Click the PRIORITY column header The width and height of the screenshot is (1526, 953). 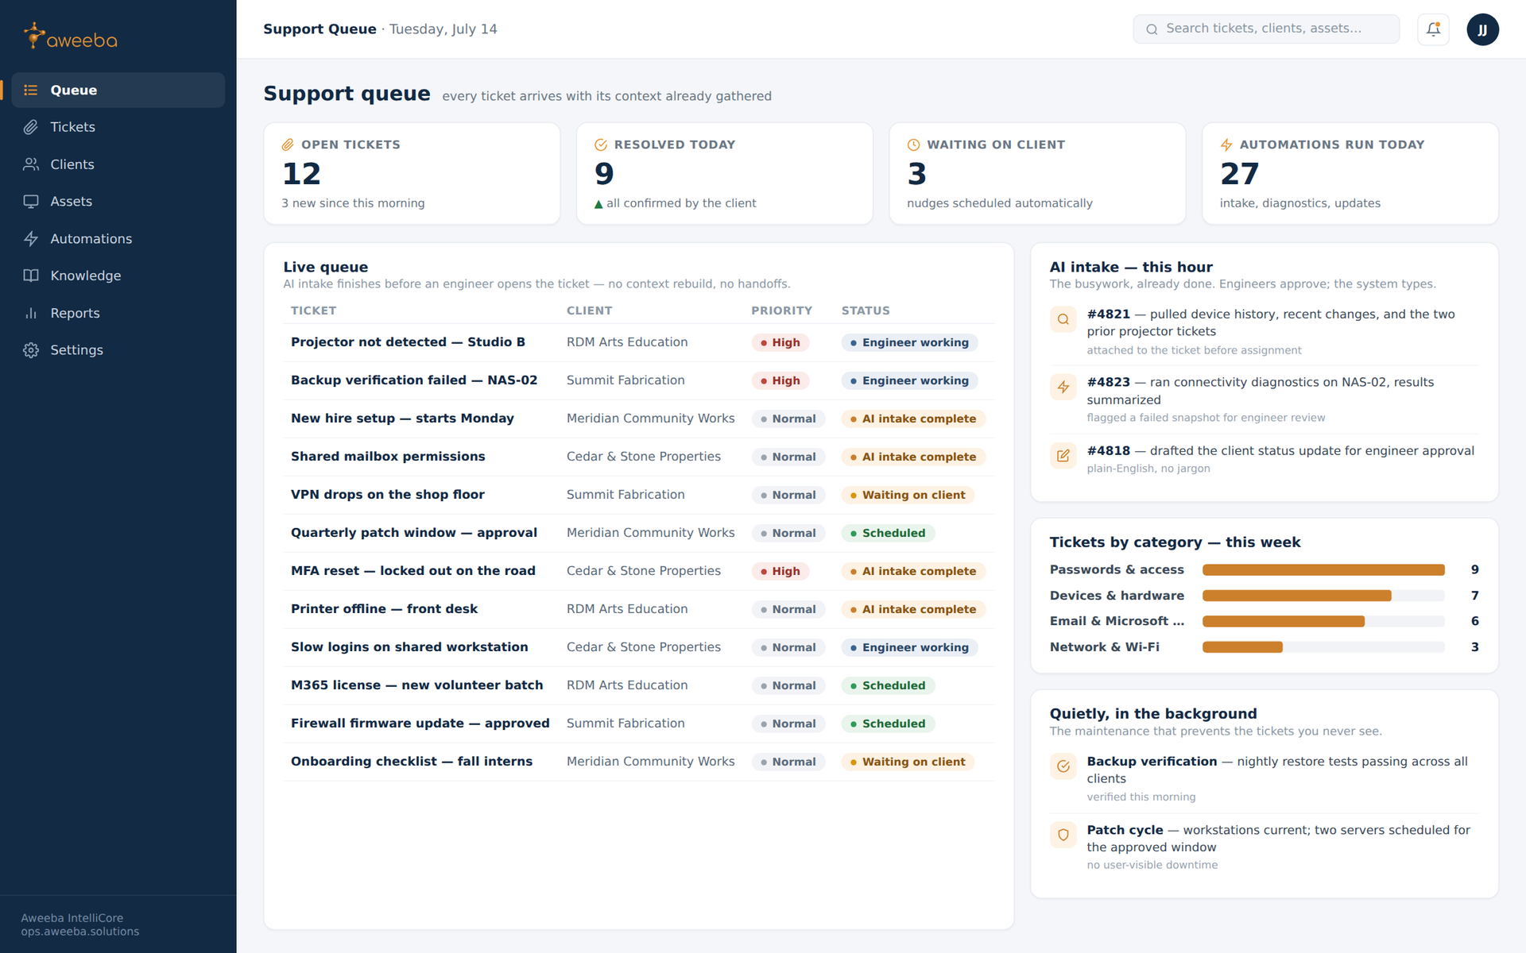click(781, 311)
